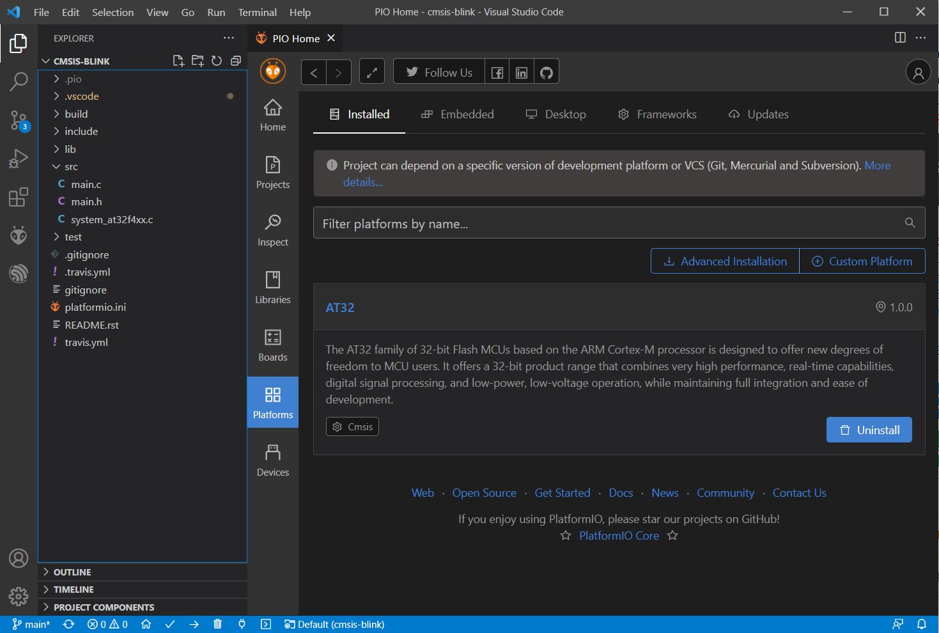The image size is (939, 633).
Task: Open the Accounts icon in activity bar
Action: pos(19,558)
